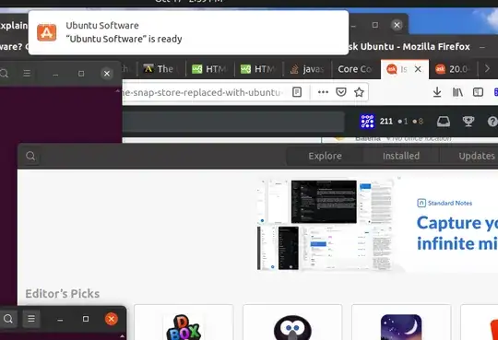
Task: Open Ask Ubuntu help question-mark icon
Action: coord(492,122)
